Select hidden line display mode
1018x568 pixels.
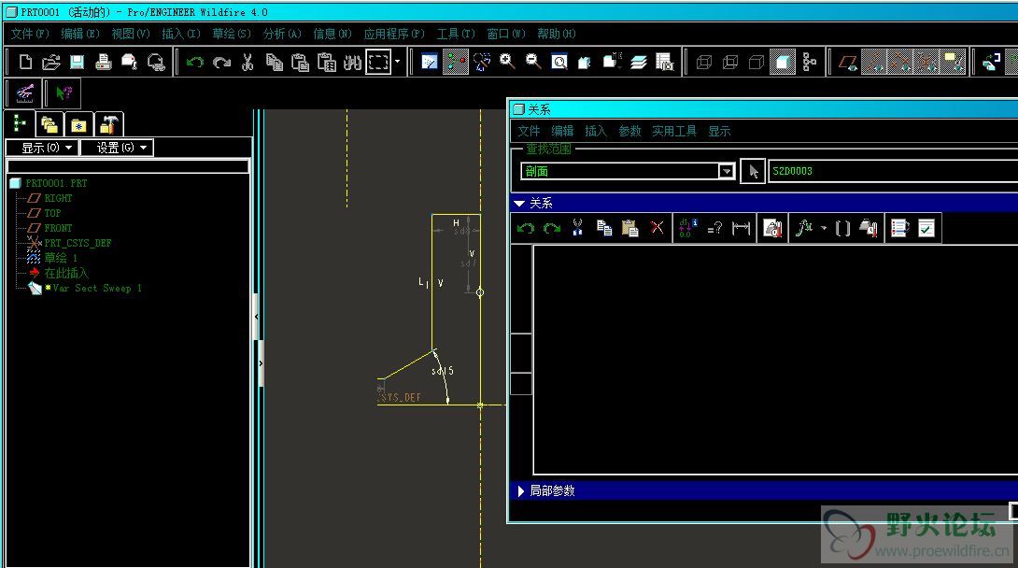pyautogui.click(x=729, y=63)
